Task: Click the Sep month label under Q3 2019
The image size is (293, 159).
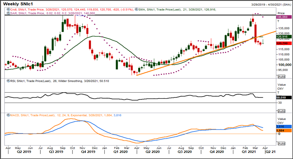Action: 62,148
